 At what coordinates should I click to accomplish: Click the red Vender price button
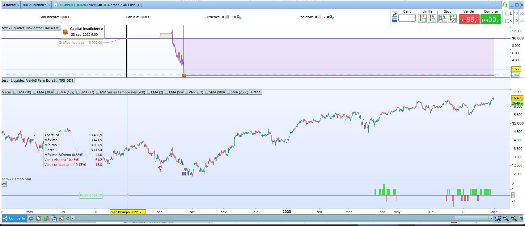469,19
